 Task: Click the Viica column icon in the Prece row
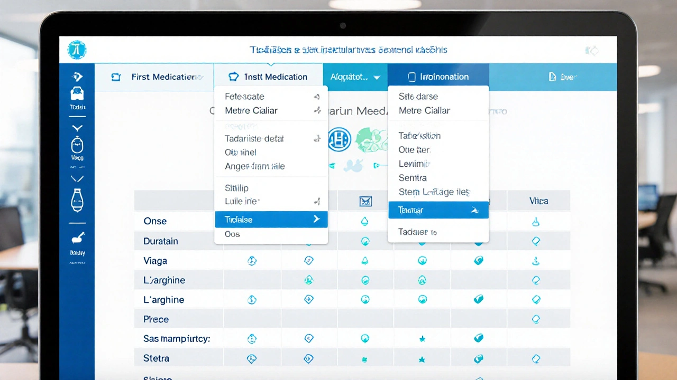[x=535, y=319]
